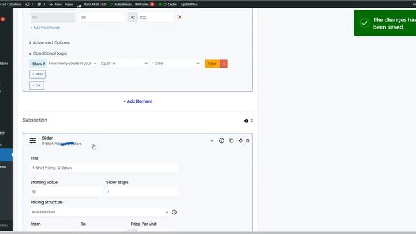Click the + OR button
Viewport: 416px width, 234px height.
36,85
